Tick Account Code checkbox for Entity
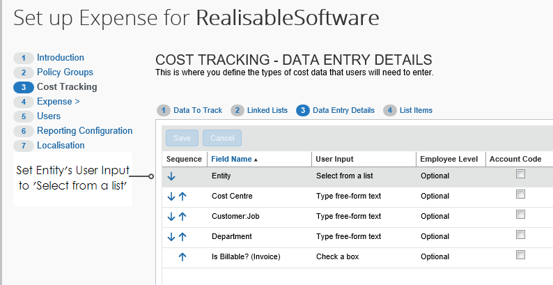 [x=520, y=175]
